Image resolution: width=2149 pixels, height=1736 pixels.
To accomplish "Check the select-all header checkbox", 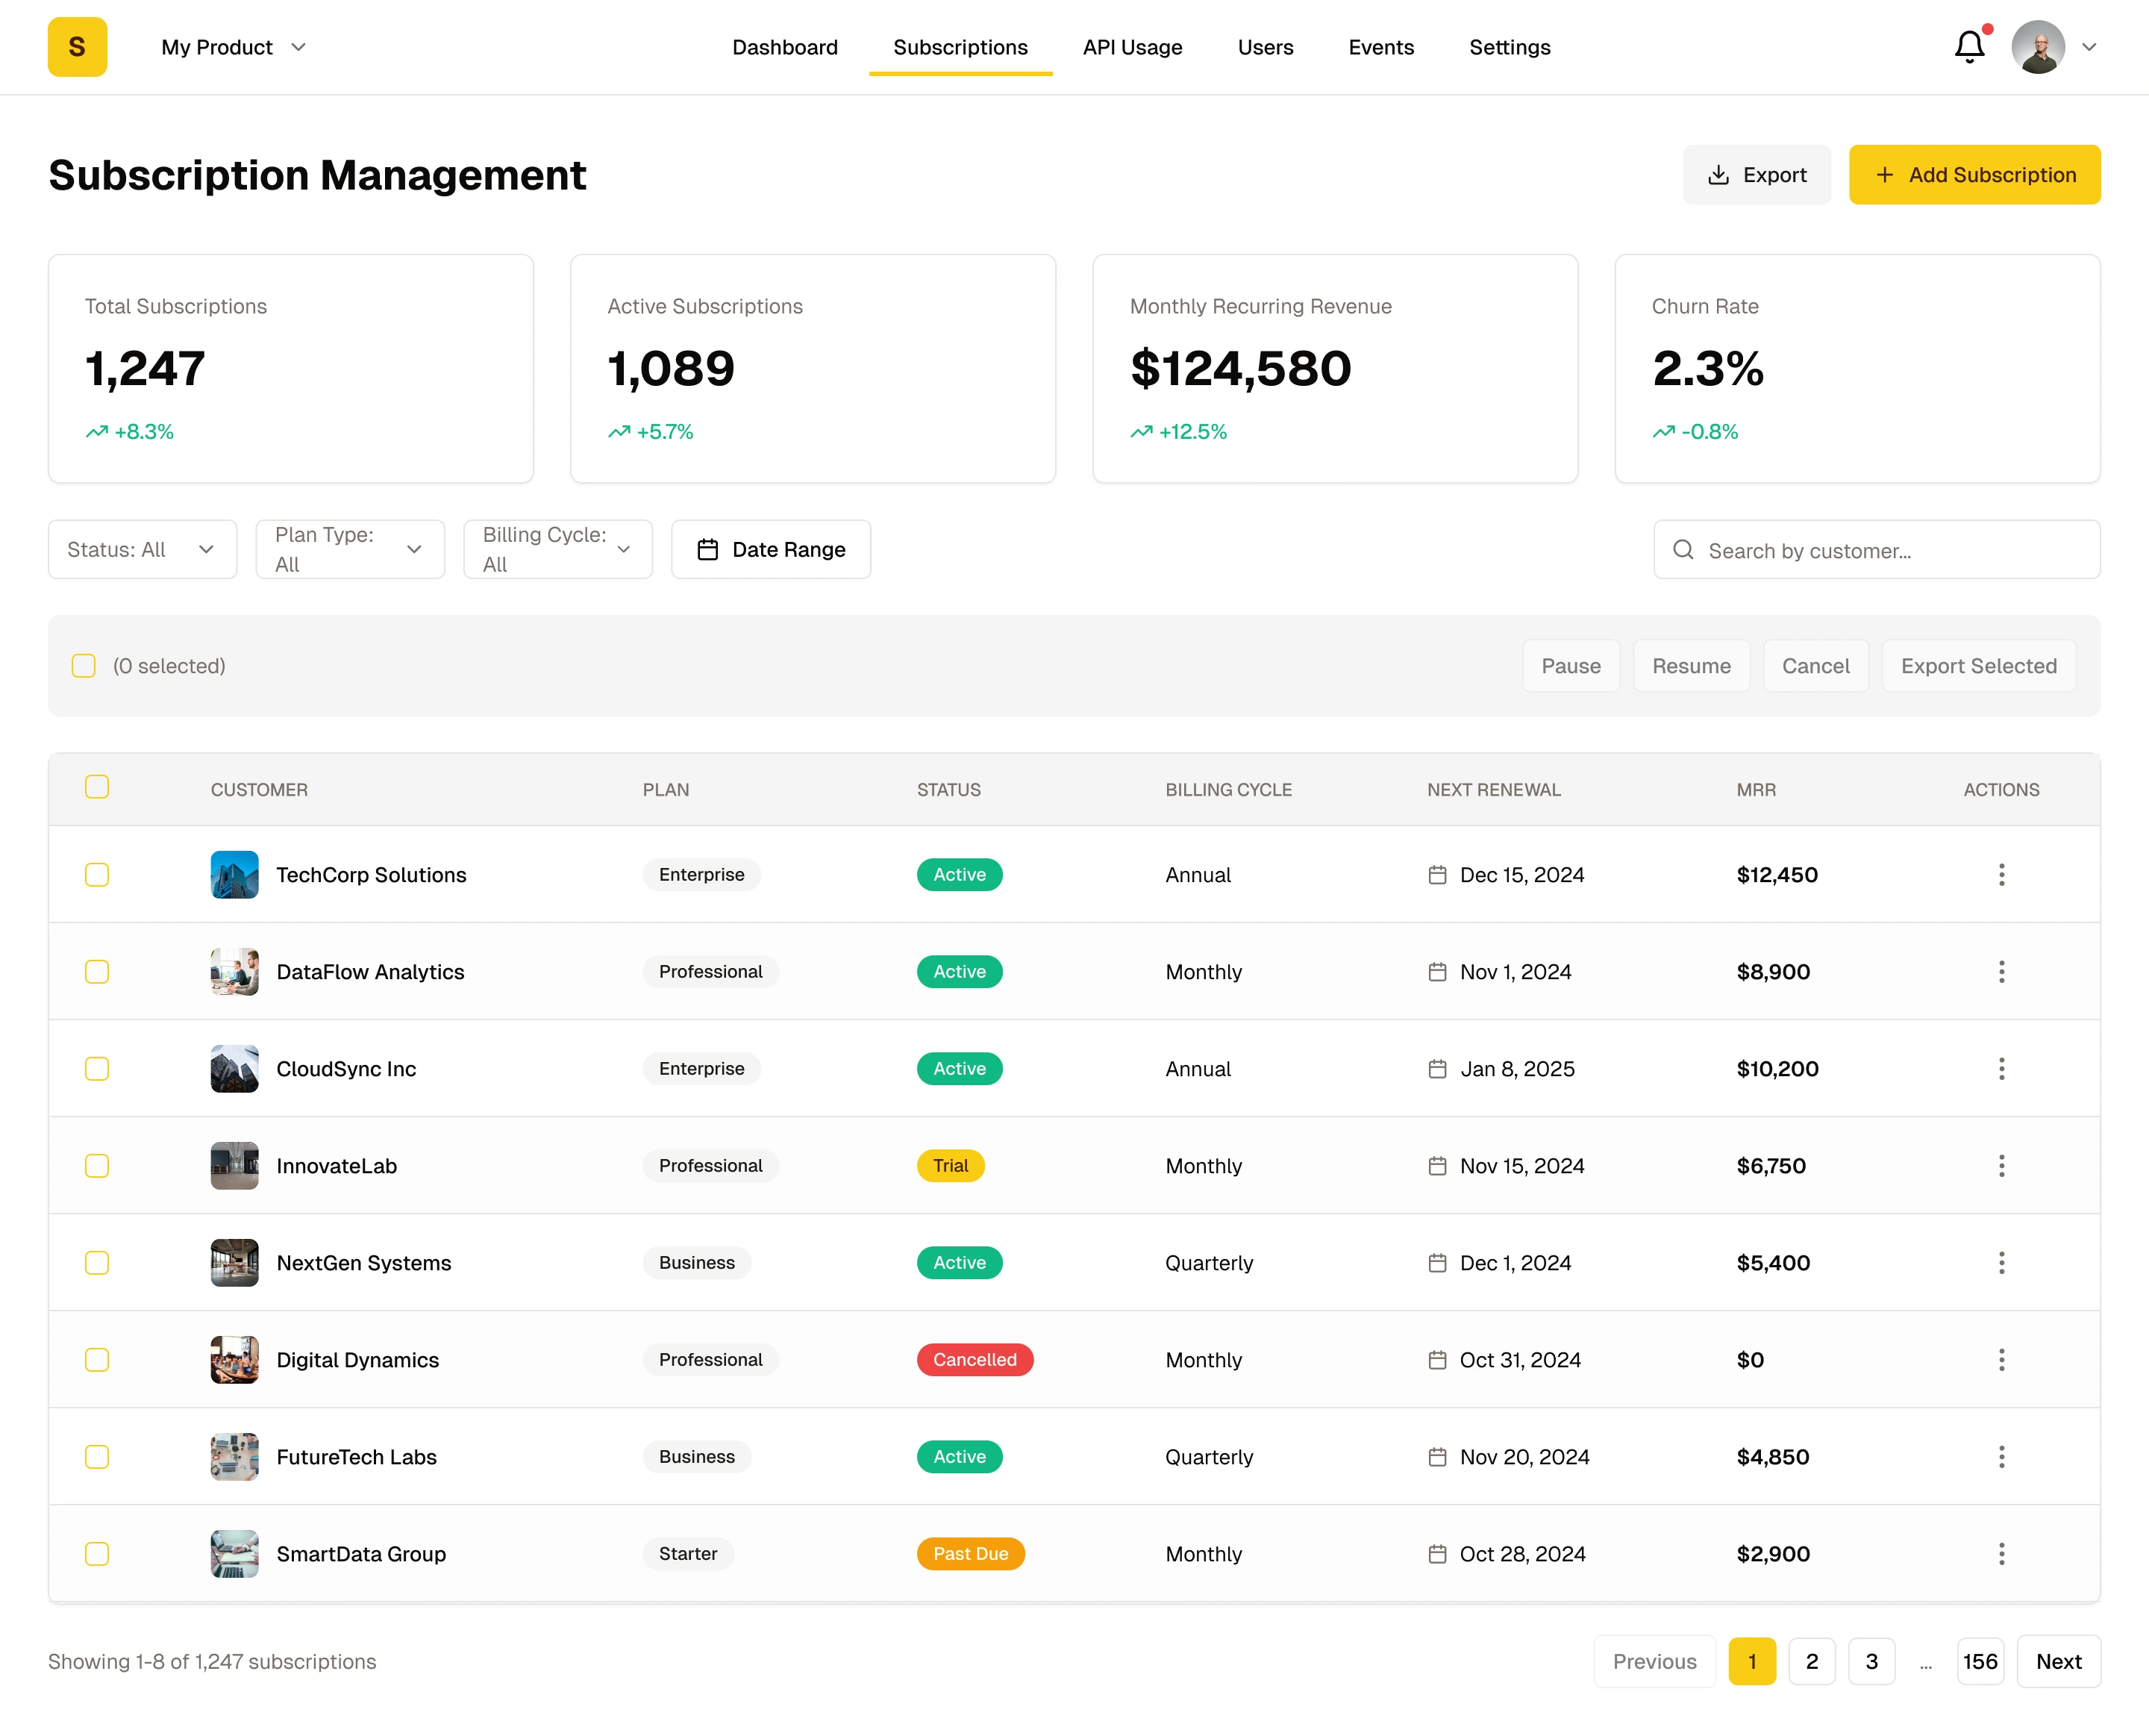I will coord(97,788).
